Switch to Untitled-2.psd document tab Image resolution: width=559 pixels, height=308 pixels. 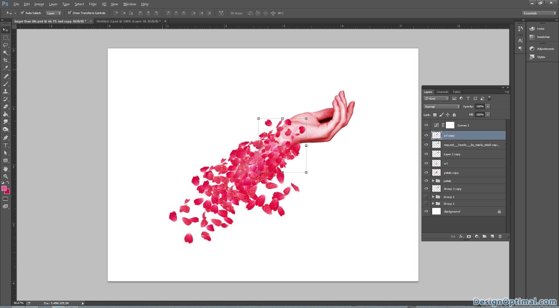[128, 21]
